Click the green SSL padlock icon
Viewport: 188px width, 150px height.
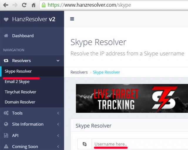(x=44, y=5)
